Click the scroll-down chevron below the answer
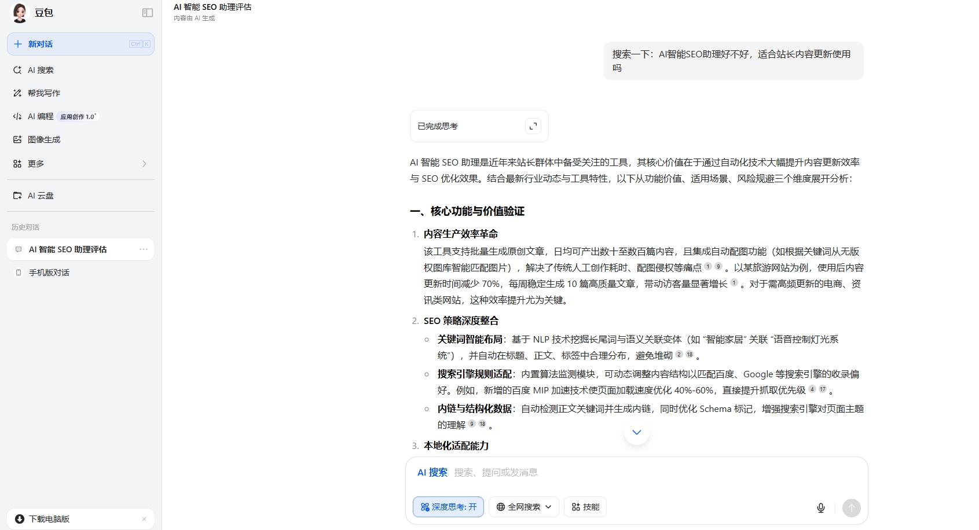The height and width of the screenshot is (530, 979). (636, 432)
